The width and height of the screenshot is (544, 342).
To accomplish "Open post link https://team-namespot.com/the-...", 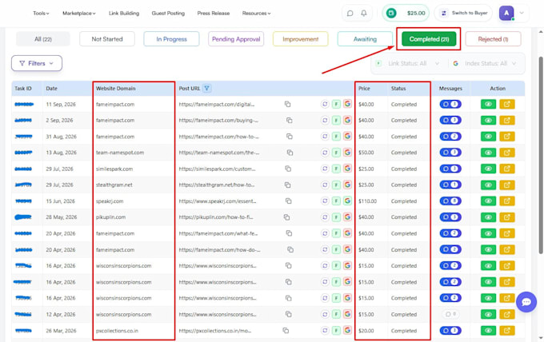I will coord(219,153).
